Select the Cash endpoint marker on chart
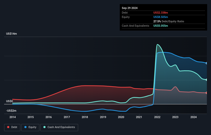 coord(207,80)
